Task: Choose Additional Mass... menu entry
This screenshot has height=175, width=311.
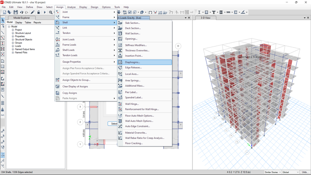Action: click(145, 86)
